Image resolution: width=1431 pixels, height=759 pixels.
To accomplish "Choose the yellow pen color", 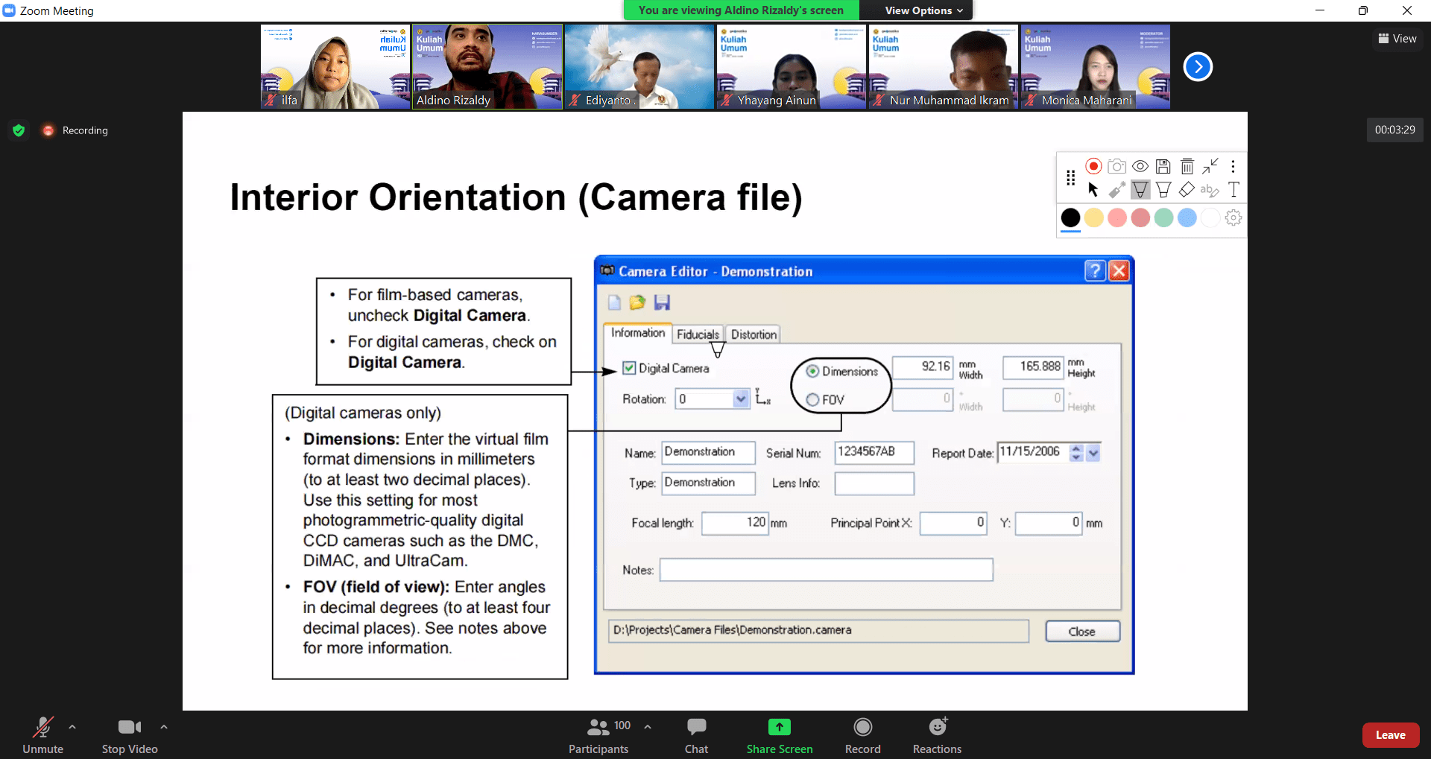I will point(1093,217).
